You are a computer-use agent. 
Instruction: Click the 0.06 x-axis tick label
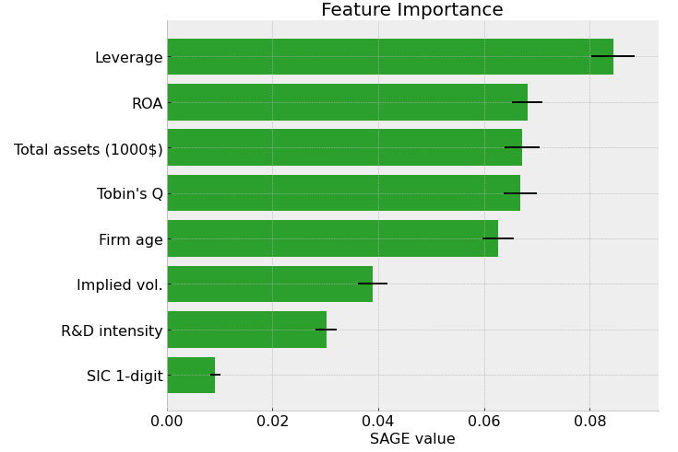(x=484, y=421)
